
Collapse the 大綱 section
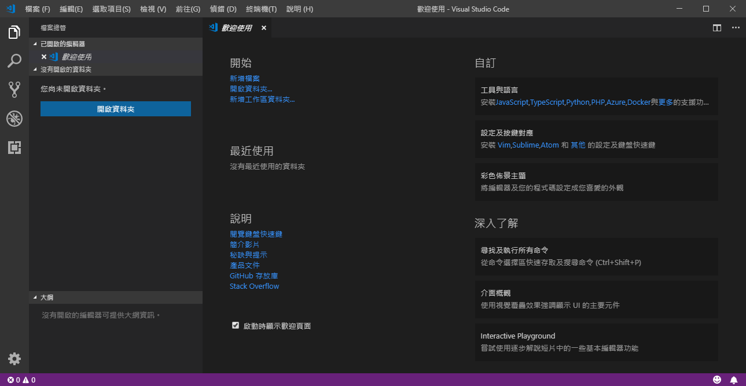[x=116, y=297]
